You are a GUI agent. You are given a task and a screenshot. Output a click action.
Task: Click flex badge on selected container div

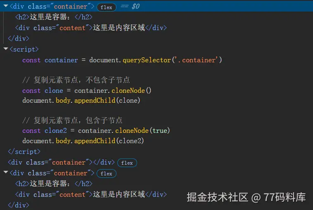point(107,7)
